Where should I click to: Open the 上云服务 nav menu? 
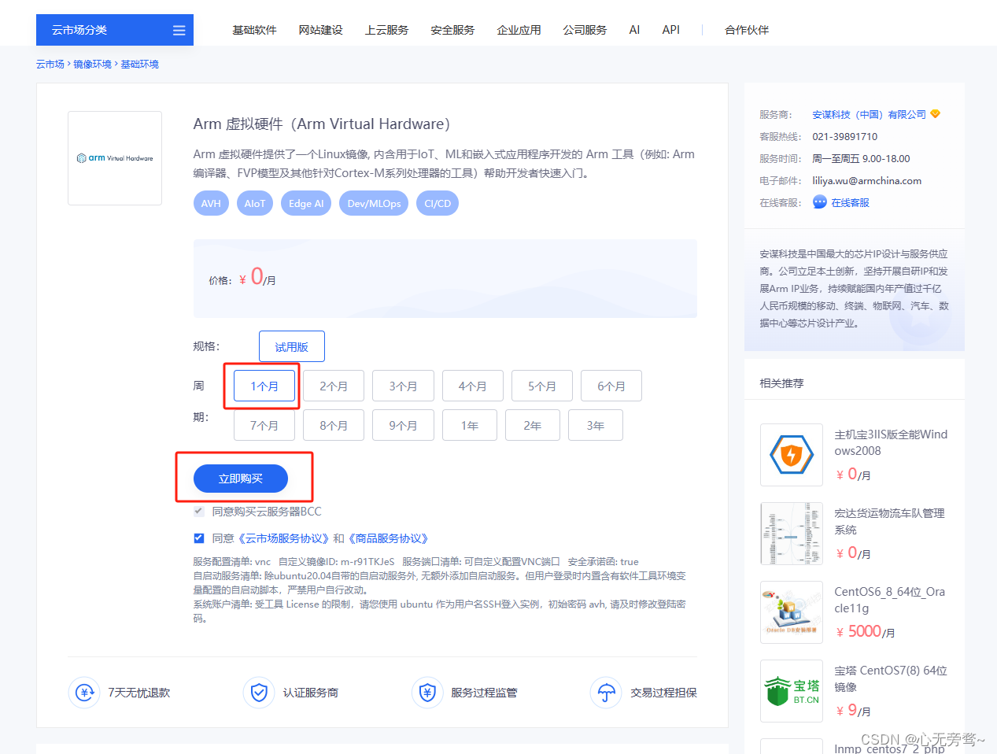point(386,30)
